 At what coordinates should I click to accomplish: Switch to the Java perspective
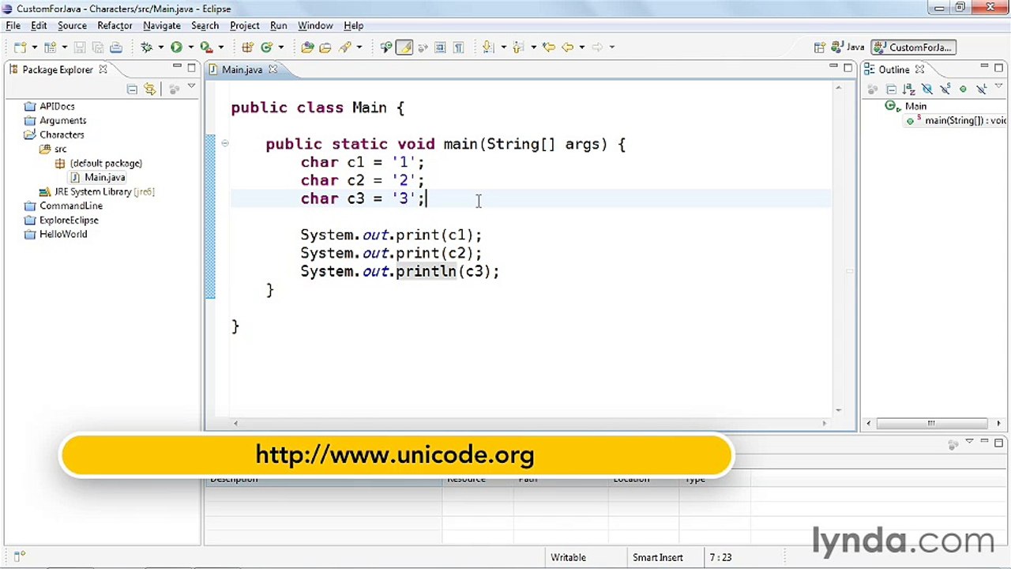848,47
